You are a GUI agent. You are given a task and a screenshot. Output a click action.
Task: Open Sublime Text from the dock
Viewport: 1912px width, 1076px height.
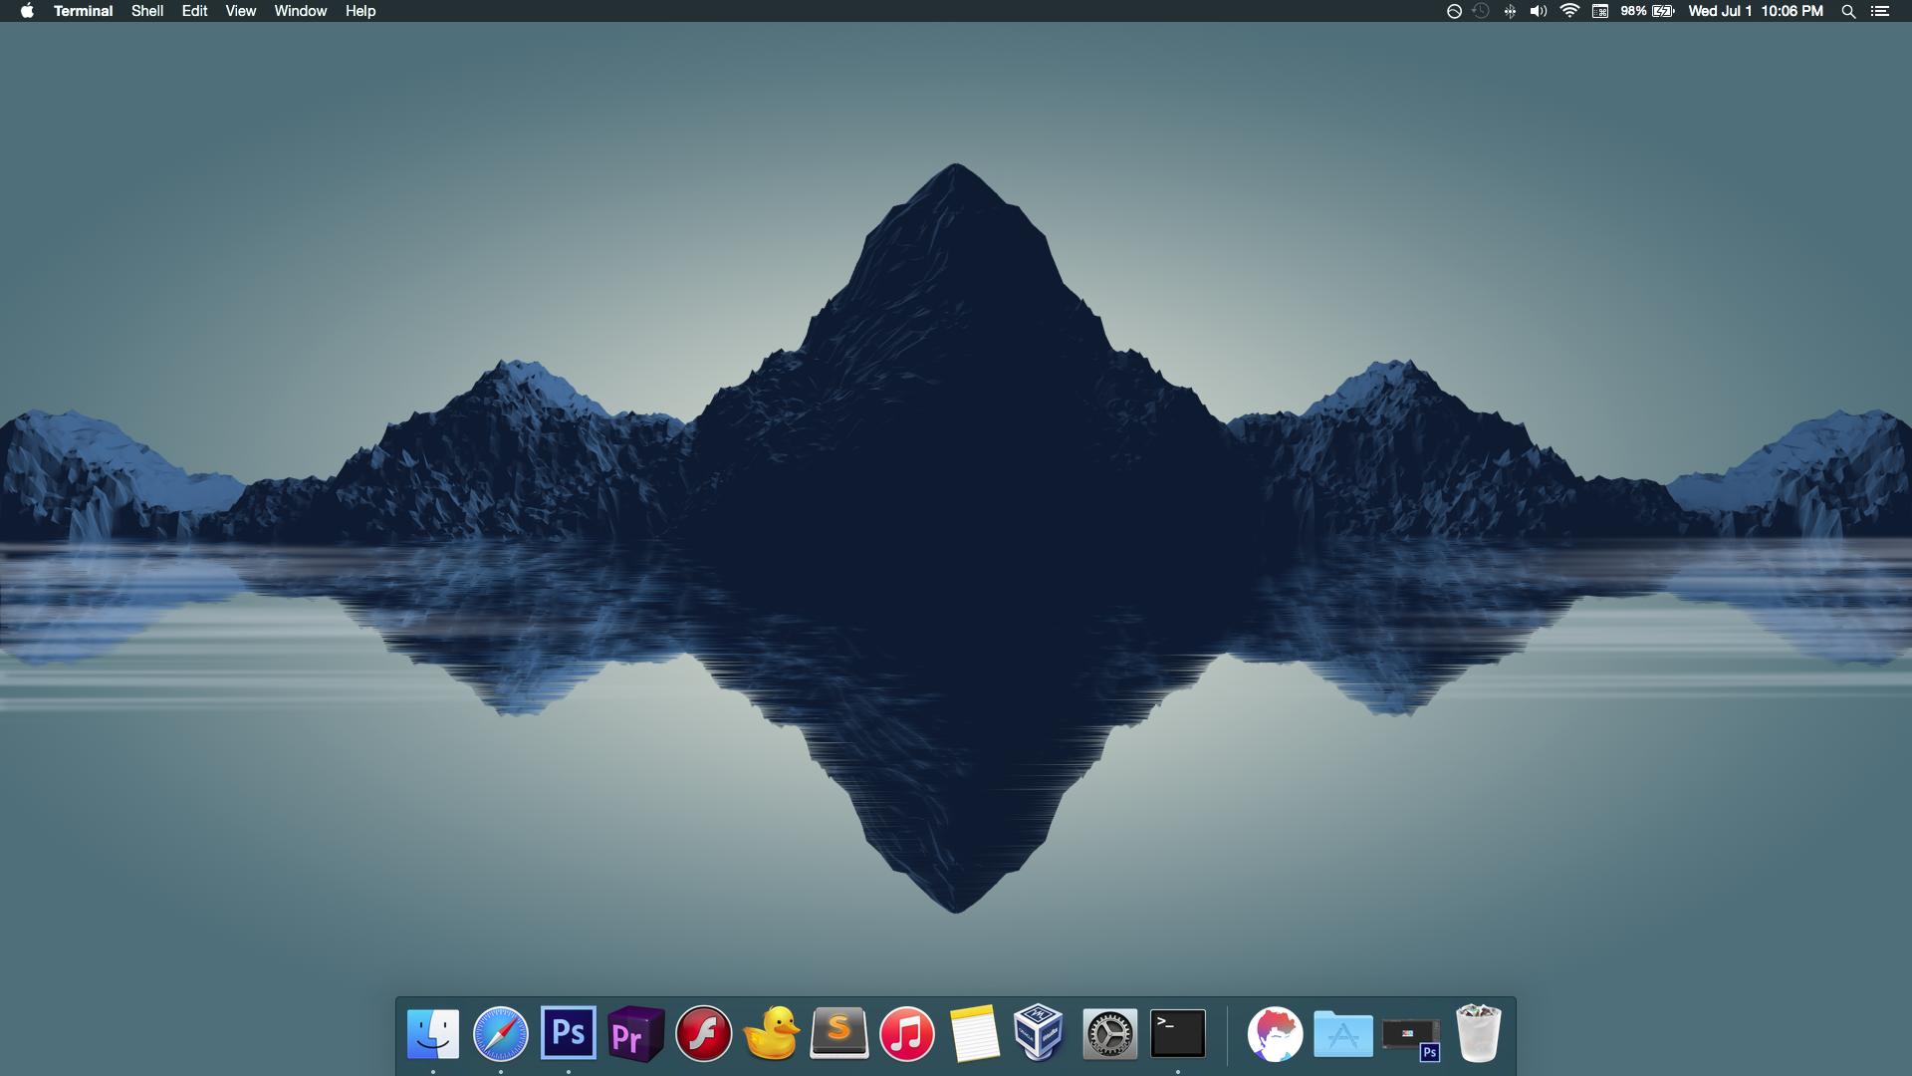838,1033
